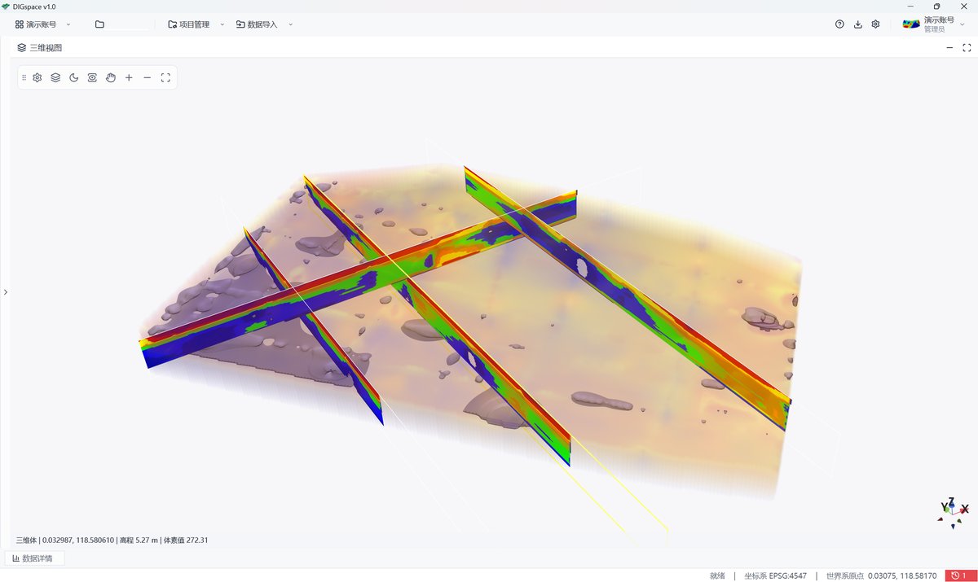This screenshot has width=978, height=582.
Task: Click the DIGspace app logo in title bar
Action: pyautogui.click(x=7, y=7)
